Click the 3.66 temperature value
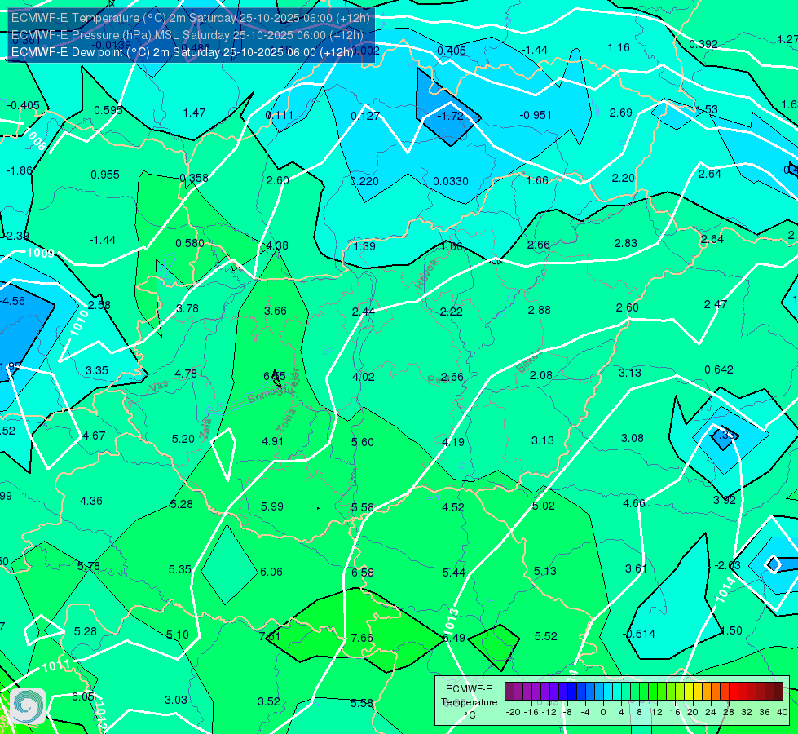This screenshot has width=798, height=734. click(276, 311)
